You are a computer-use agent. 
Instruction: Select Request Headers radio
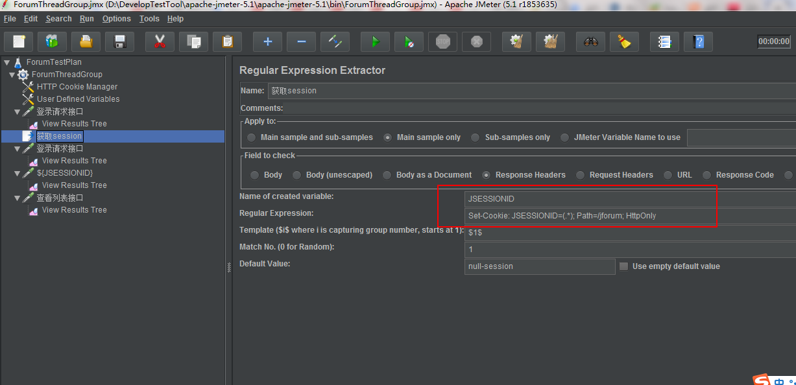(x=580, y=175)
